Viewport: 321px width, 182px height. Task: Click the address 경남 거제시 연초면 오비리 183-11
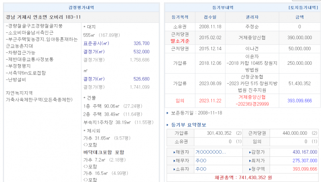tap(43, 17)
